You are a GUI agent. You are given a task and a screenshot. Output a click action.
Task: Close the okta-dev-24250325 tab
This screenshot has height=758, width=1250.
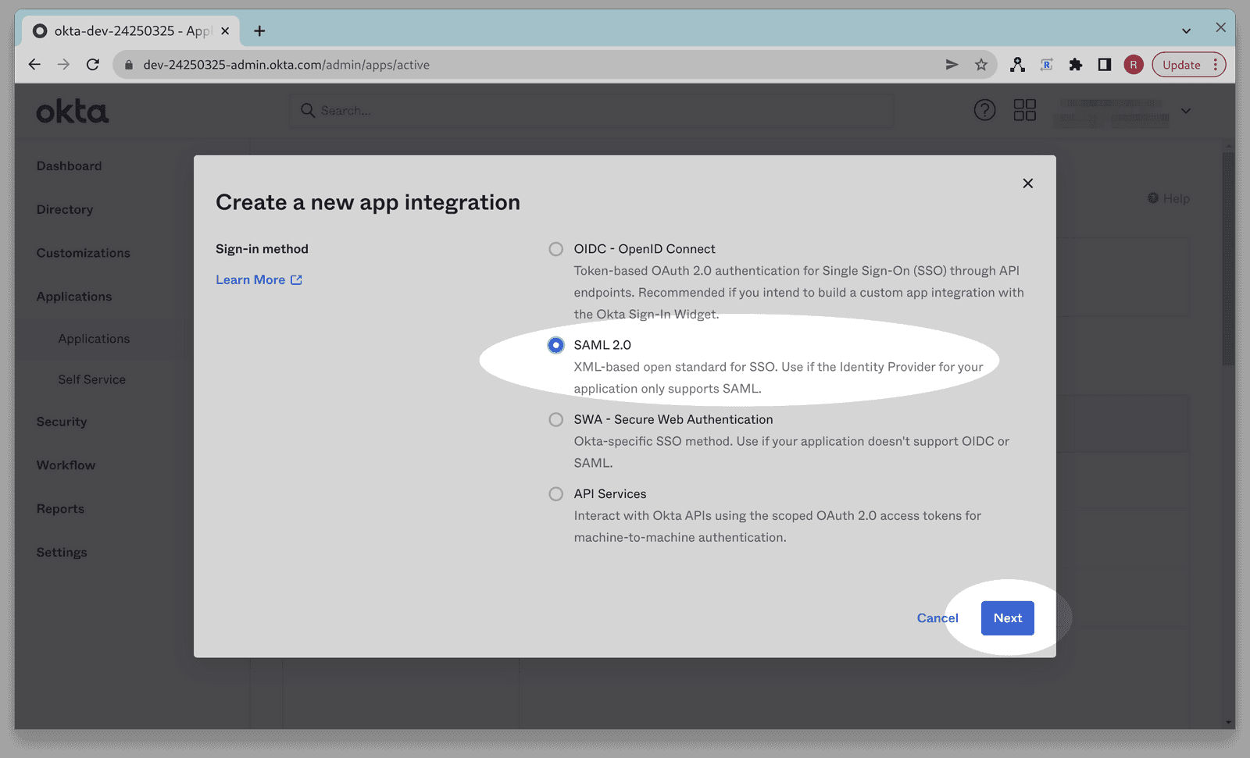225,31
